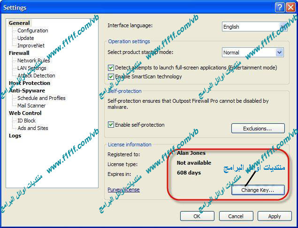Select Host Protection category
Viewport: 298px width, 228px height.
tap(29, 83)
